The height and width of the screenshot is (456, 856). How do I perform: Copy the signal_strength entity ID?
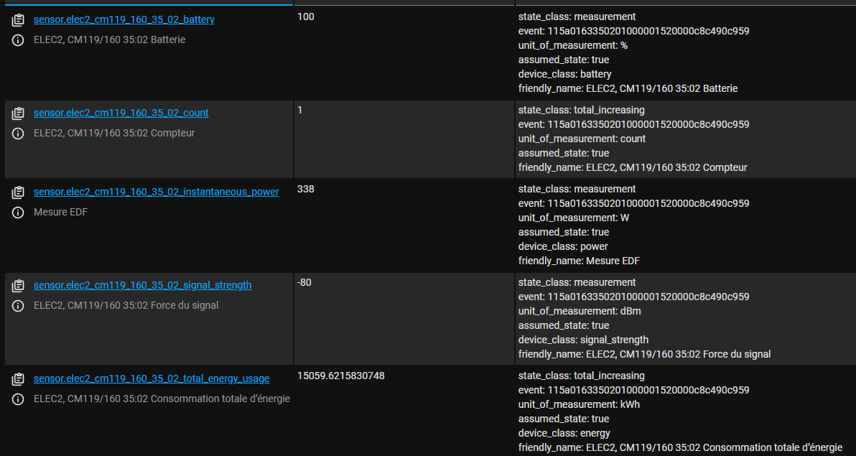click(x=19, y=286)
